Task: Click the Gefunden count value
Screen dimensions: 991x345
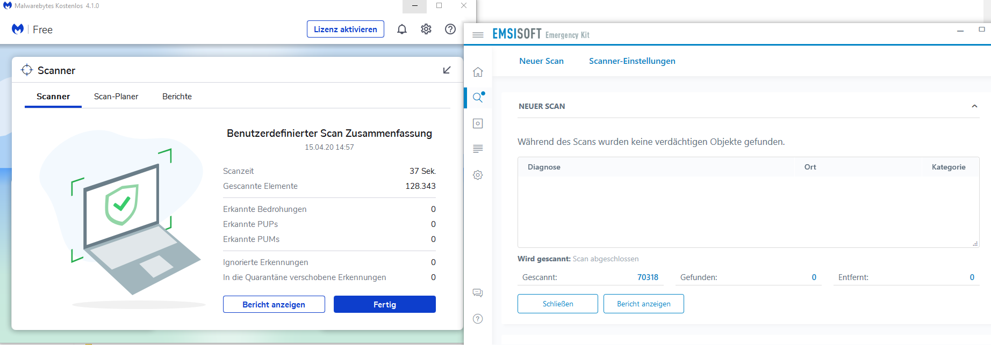Action: point(814,277)
